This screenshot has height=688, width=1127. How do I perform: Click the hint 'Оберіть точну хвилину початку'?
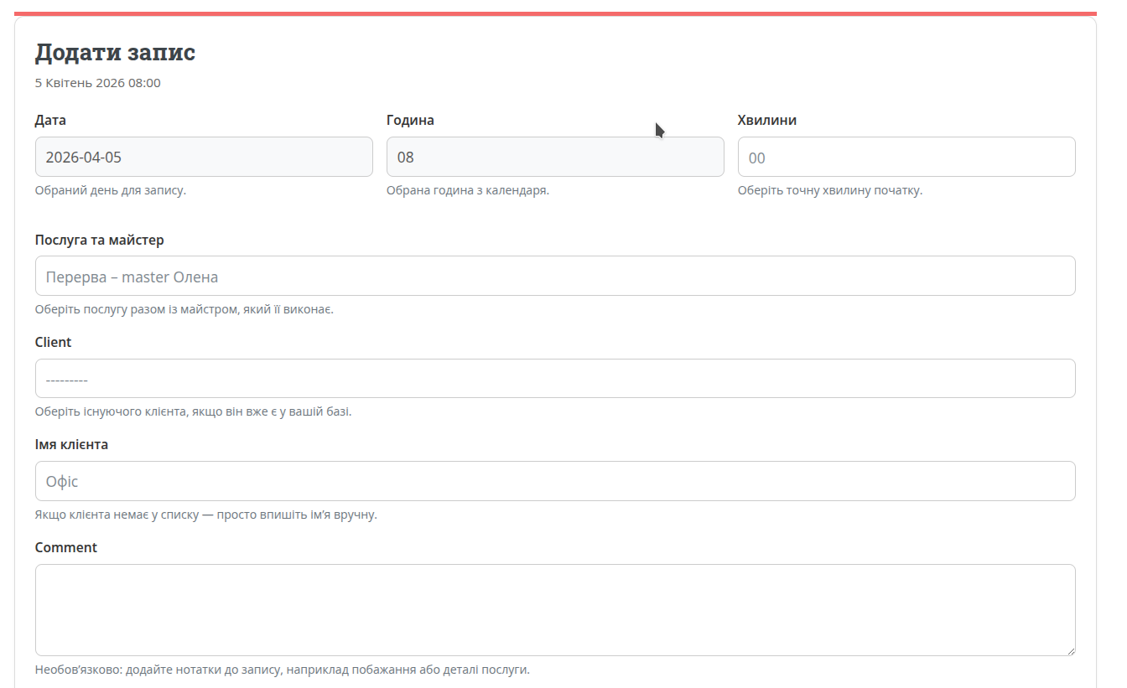(829, 190)
